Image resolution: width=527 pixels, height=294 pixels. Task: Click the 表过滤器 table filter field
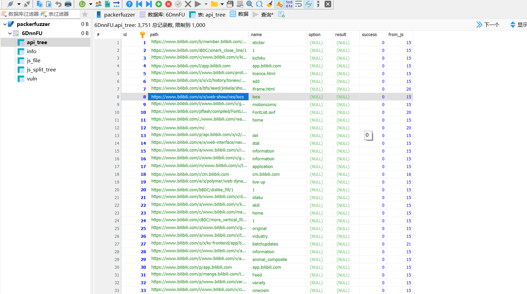(60, 14)
